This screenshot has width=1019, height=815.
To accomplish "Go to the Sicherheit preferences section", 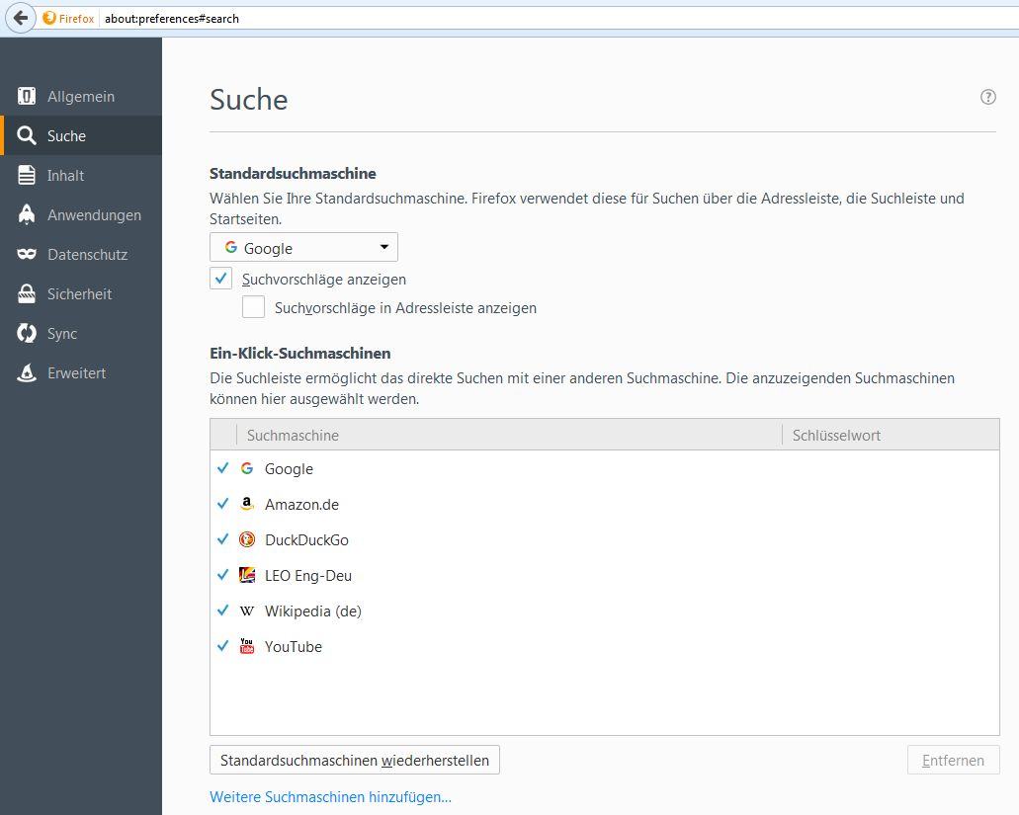I will coord(80,294).
